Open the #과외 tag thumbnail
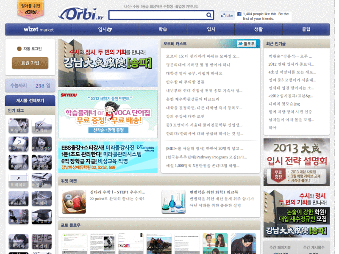Viewport: 339px width, 254px height. (18, 241)
